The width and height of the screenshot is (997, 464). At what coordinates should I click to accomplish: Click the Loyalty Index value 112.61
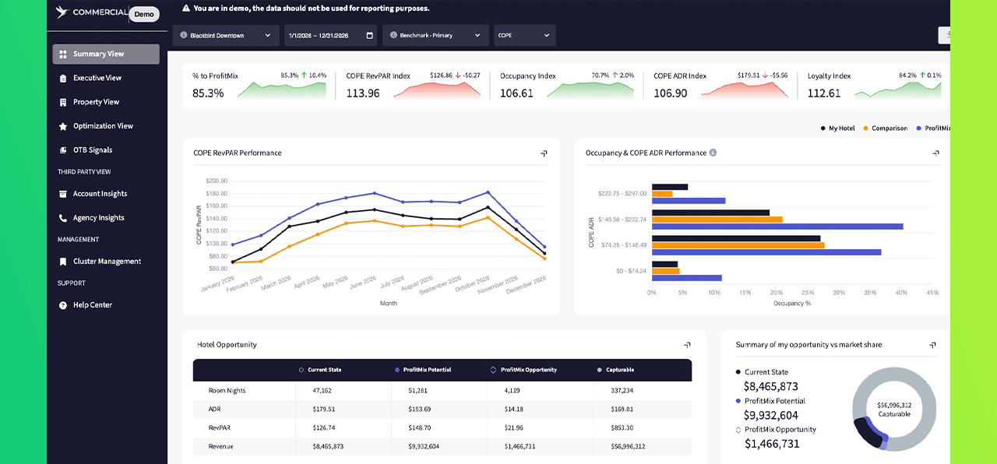point(824,93)
